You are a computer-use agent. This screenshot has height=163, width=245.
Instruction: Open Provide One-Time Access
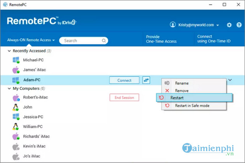[161, 39]
